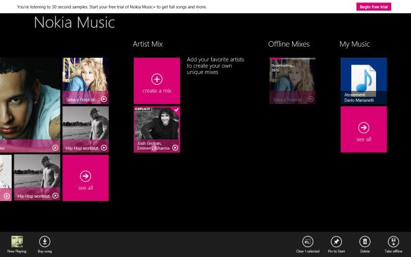Click the plus icon in create a mix
Image resolution: width=411 pixels, height=257 pixels.
[157, 79]
